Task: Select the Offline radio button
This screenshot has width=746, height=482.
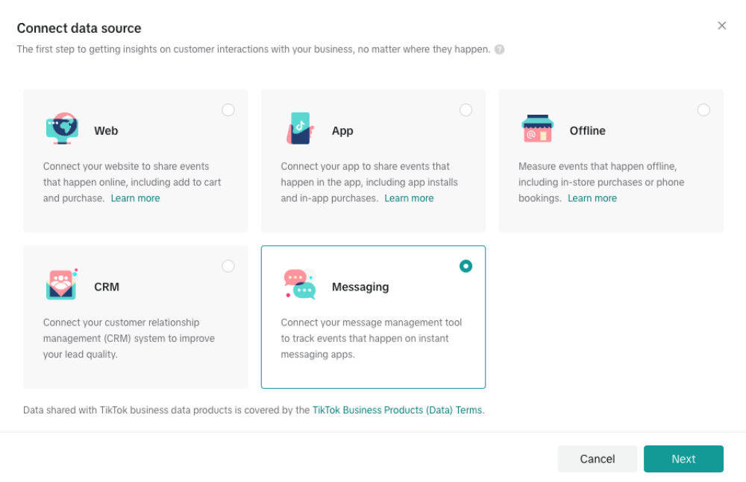Action: tap(703, 110)
